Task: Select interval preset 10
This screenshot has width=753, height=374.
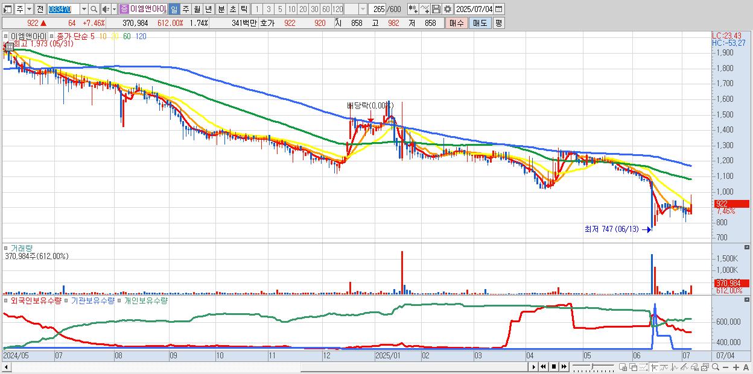Action: click(x=291, y=9)
